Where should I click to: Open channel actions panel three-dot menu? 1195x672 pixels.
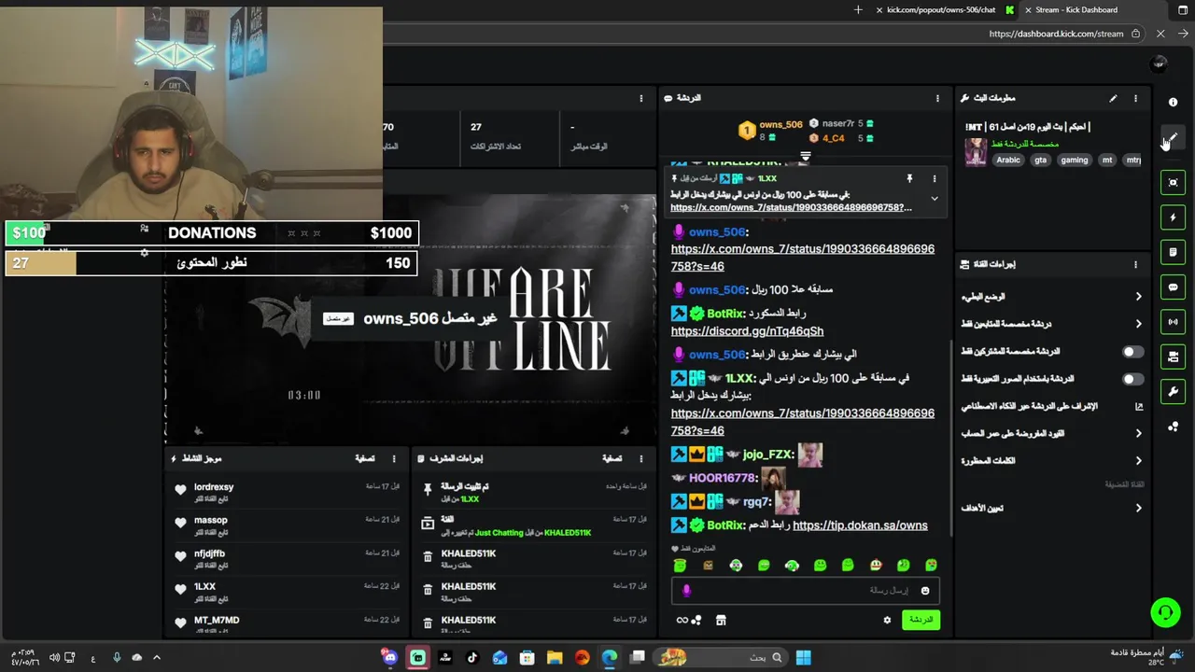[x=1136, y=264]
